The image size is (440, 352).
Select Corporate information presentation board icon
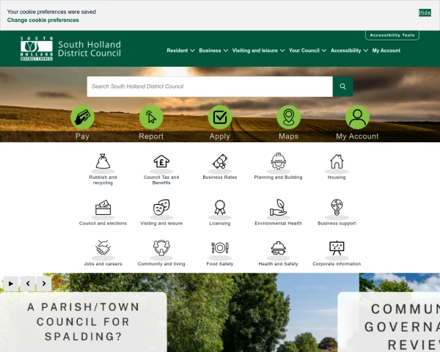pos(337,248)
